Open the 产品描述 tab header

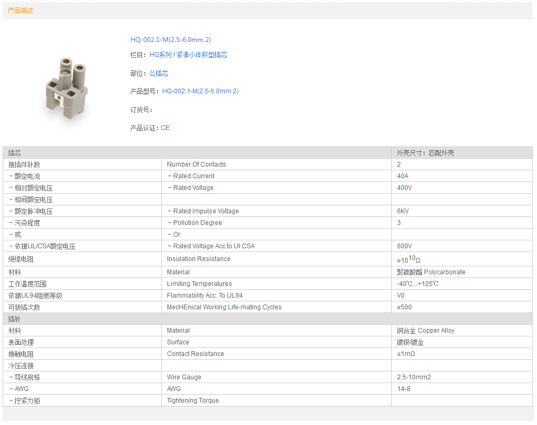click(x=21, y=11)
